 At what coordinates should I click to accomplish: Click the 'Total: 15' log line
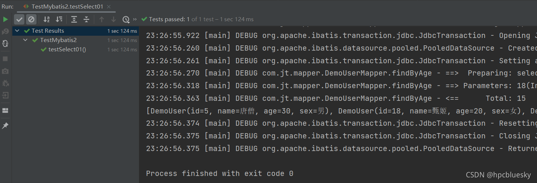[x=336, y=99]
